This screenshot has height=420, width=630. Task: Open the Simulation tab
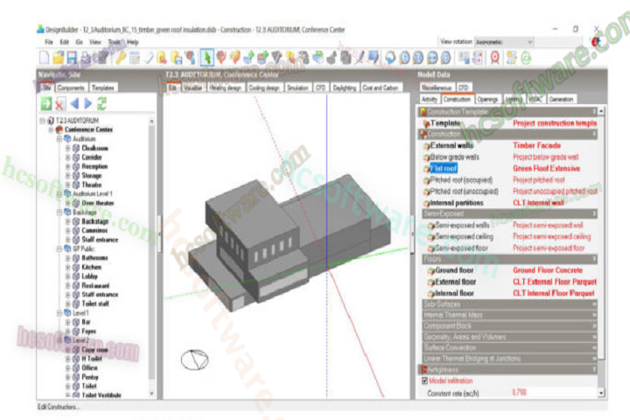(x=297, y=87)
